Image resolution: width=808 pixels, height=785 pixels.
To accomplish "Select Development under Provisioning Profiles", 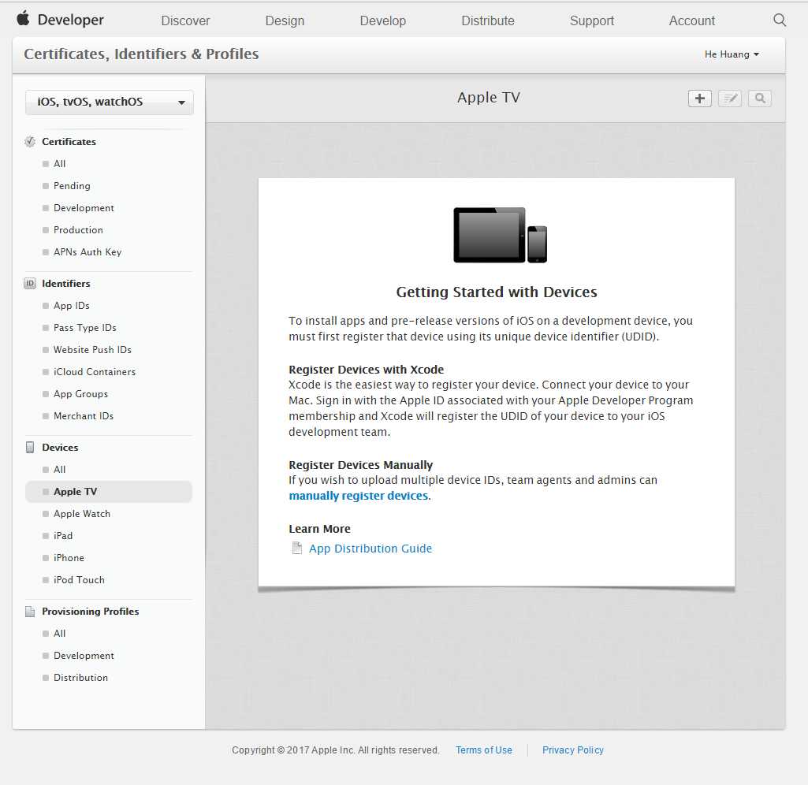I will click(84, 656).
